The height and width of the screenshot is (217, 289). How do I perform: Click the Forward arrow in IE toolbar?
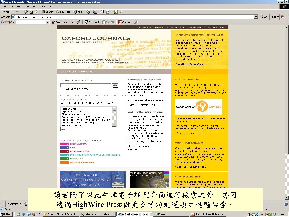[x=18, y=12]
